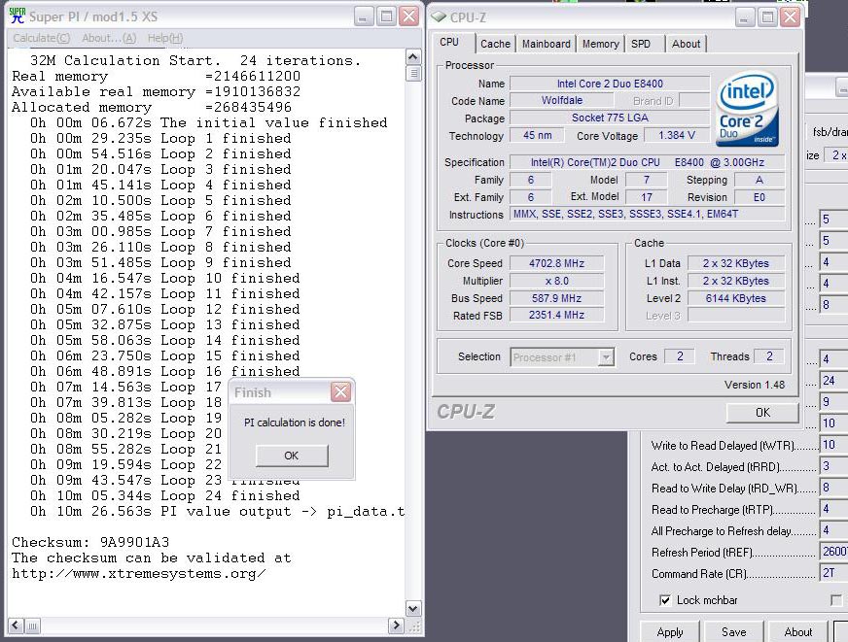Click the Allocated memory =268435496 line
The height and width of the screenshot is (642, 848).
click(152, 107)
